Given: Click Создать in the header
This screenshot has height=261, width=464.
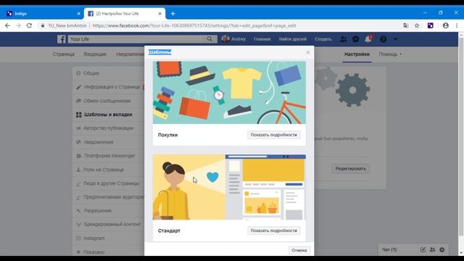Looking at the screenshot, I should 323,39.
